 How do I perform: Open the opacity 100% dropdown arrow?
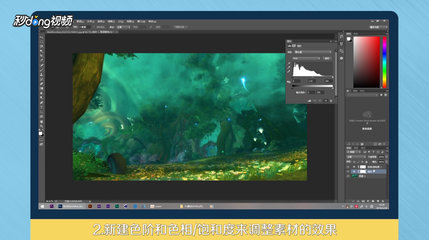pyautogui.click(x=387, y=157)
